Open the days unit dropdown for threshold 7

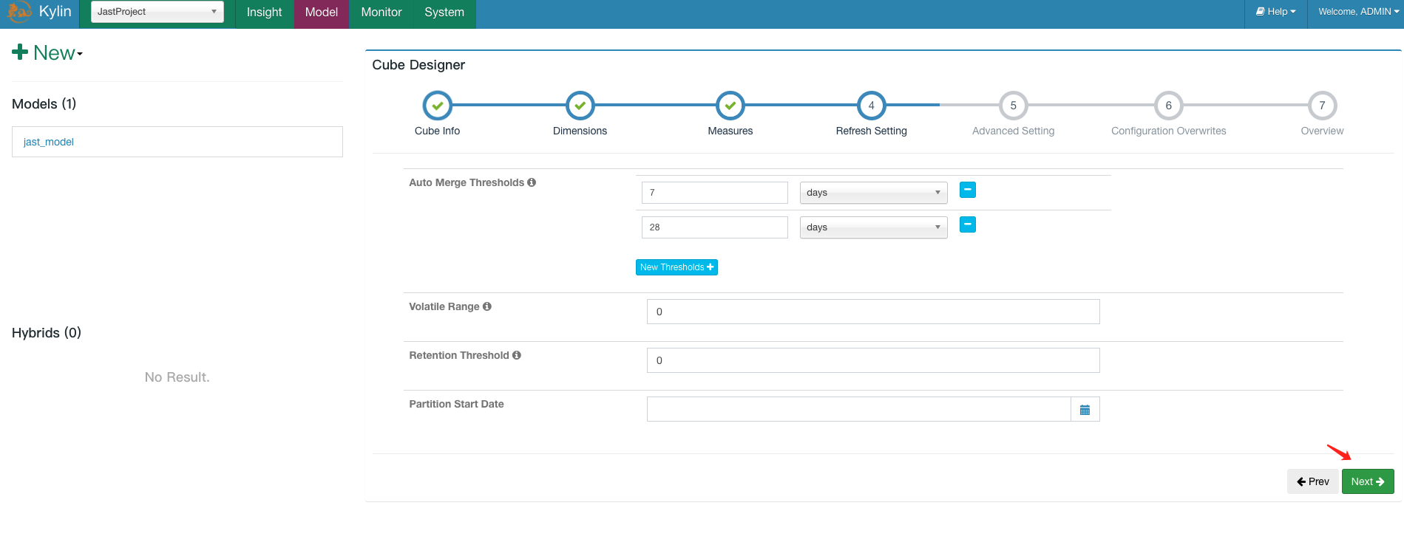[x=874, y=193]
